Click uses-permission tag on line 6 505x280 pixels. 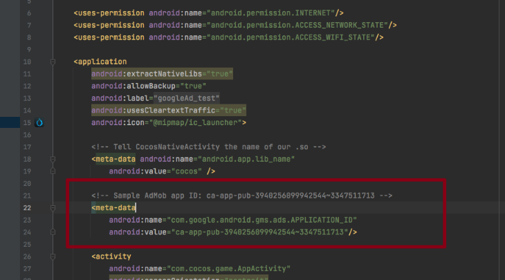[x=109, y=13]
